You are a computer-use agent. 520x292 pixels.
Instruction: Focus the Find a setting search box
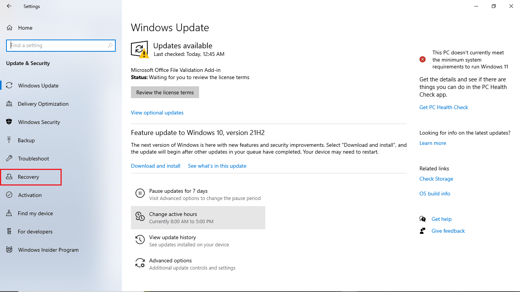tap(61, 45)
